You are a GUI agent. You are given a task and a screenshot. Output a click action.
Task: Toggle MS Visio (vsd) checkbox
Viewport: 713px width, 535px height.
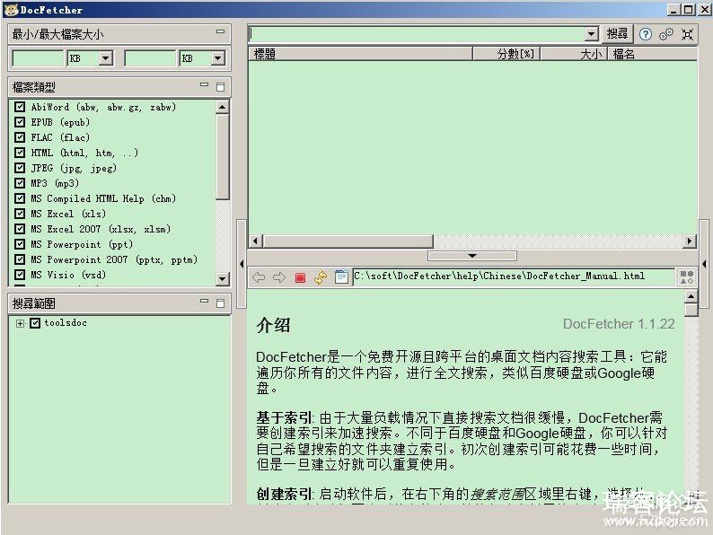(20, 275)
